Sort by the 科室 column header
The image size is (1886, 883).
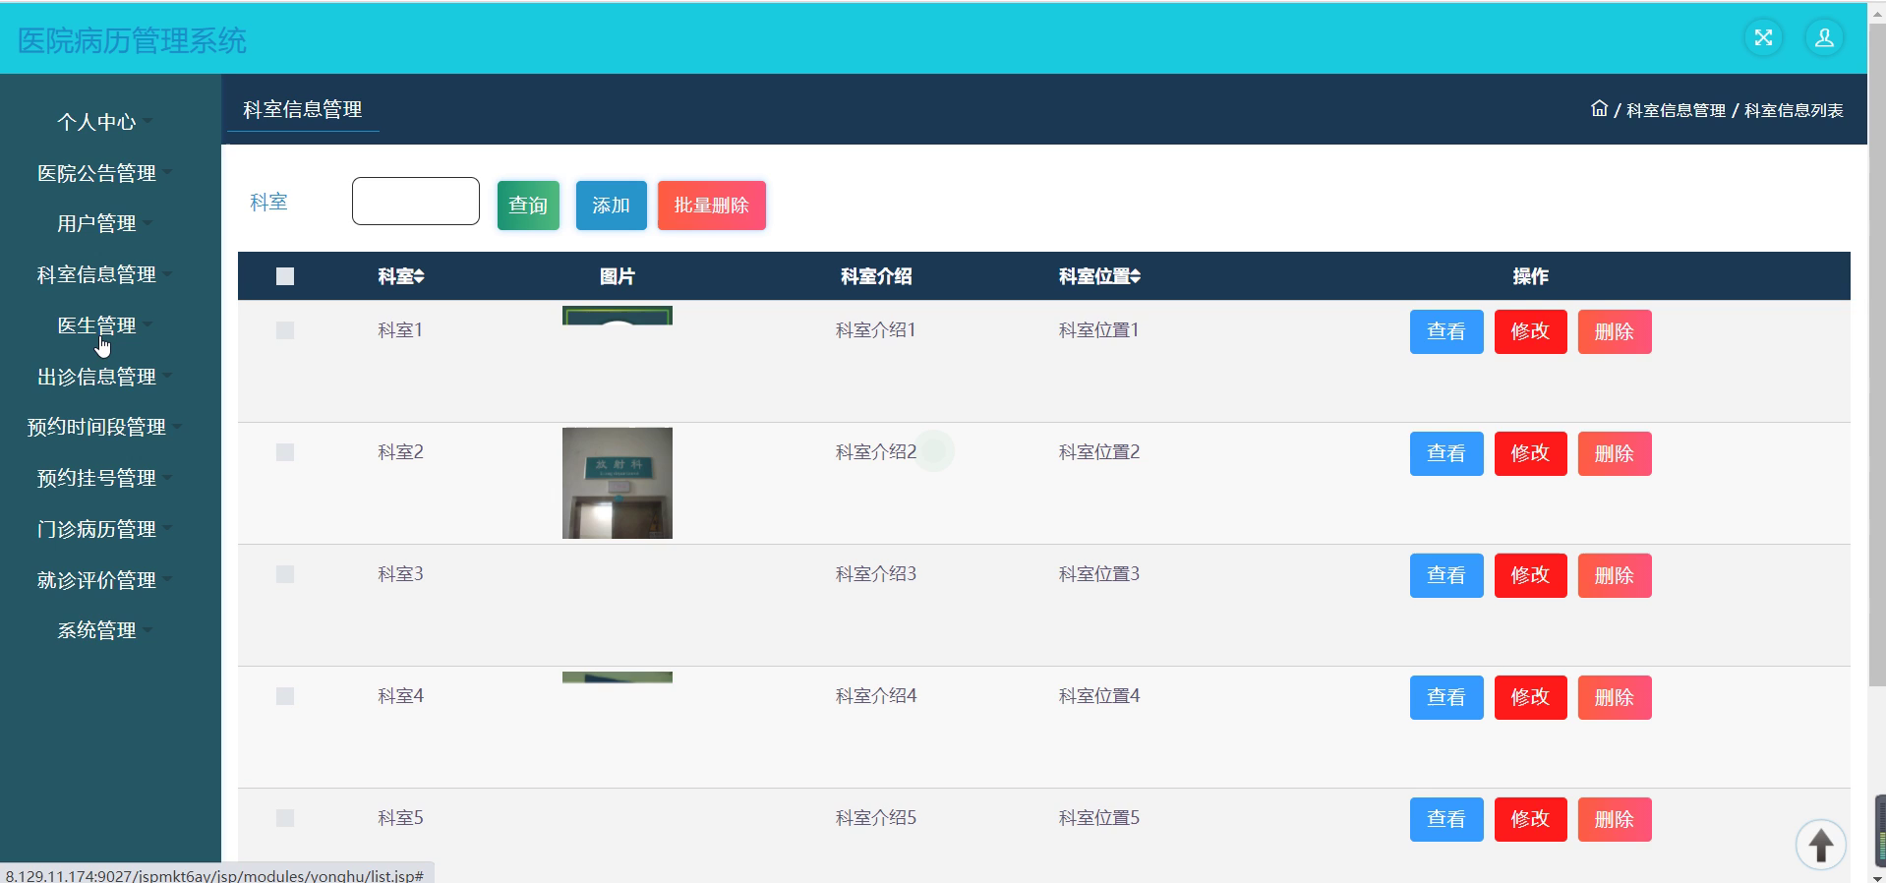(401, 276)
